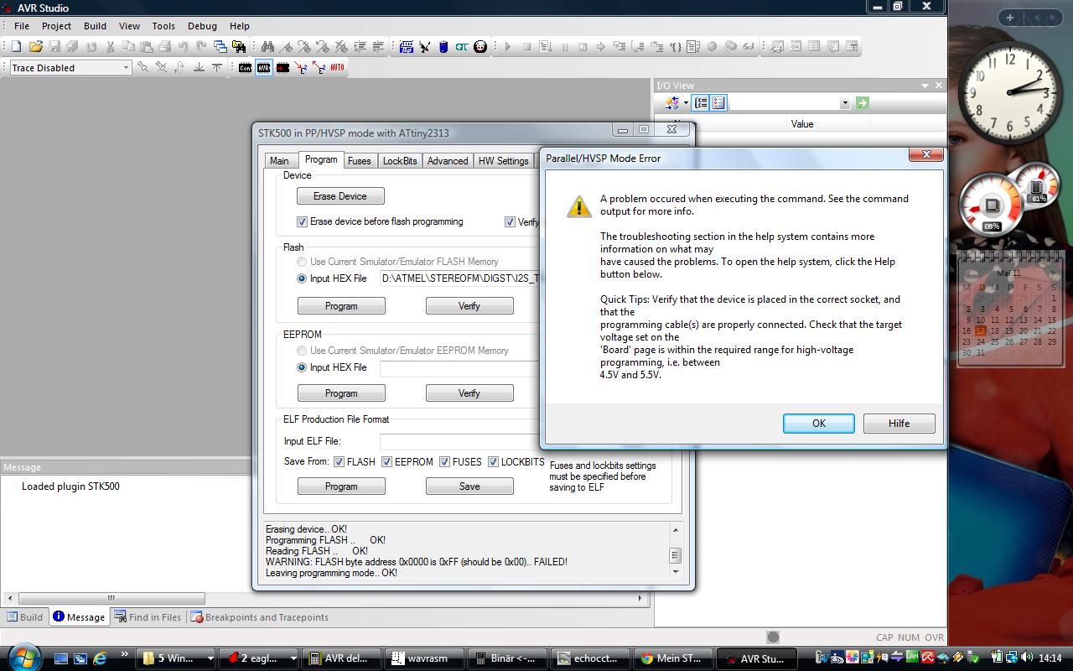This screenshot has height=671, width=1073.
Task: Click the Save disk icon in toolbar
Action: (x=54, y=47)
